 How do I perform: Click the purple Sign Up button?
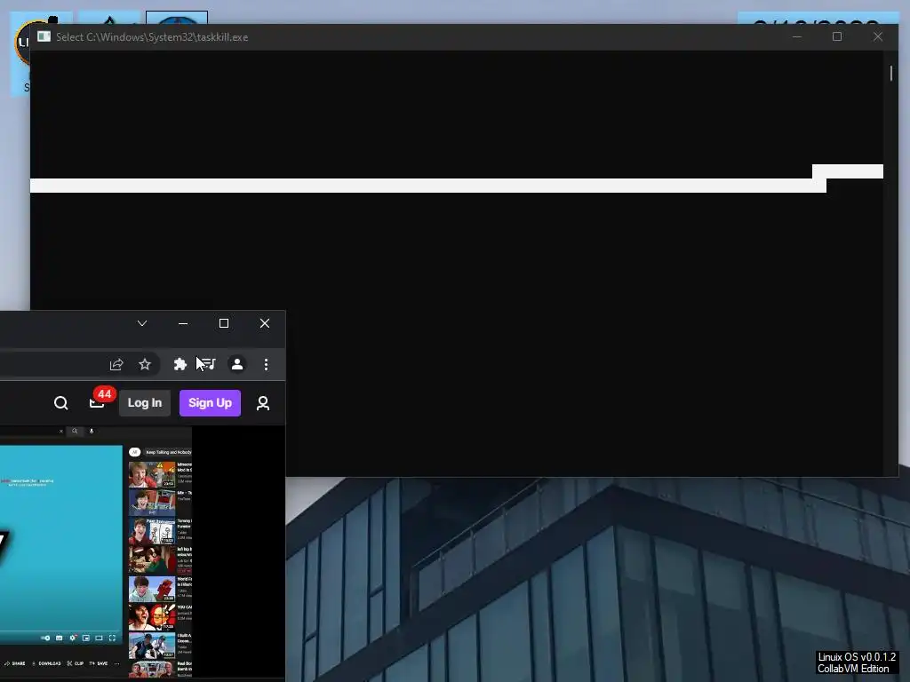pyautogui.click(x=210, y=403)
